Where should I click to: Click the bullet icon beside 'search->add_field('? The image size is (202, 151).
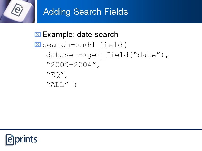coord(38,44)
